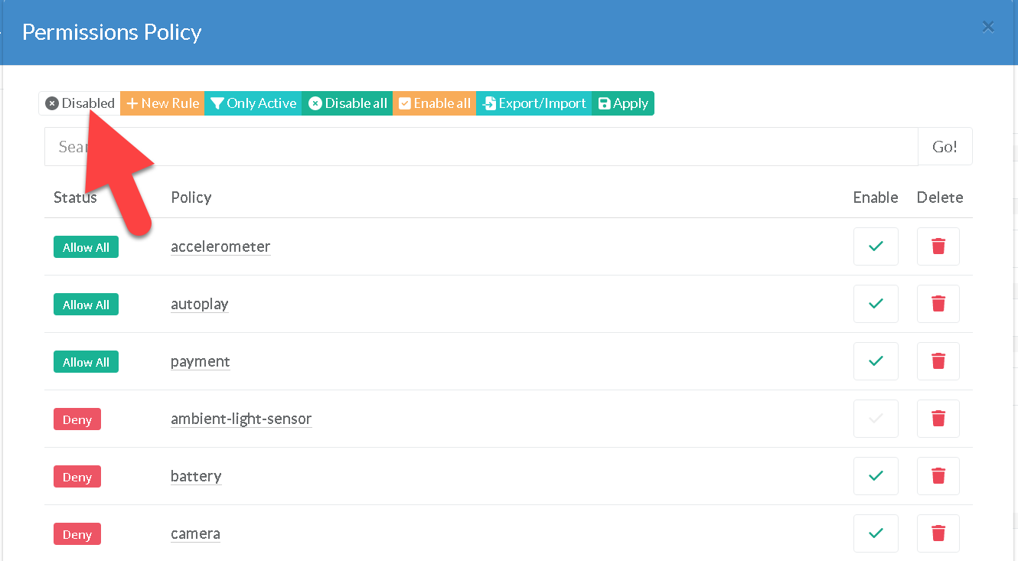This screenshot has height=561, width=1018.
Task: Add a New Rule
Action: pyautogui.click(x=162, y=103)
